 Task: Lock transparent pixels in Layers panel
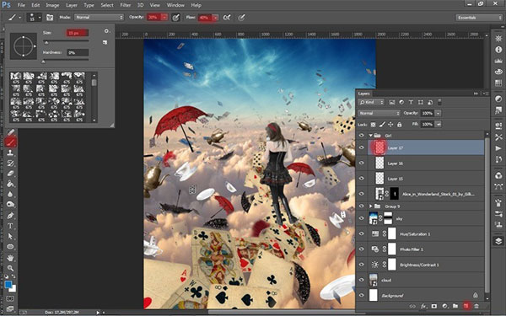coord(374,125)
